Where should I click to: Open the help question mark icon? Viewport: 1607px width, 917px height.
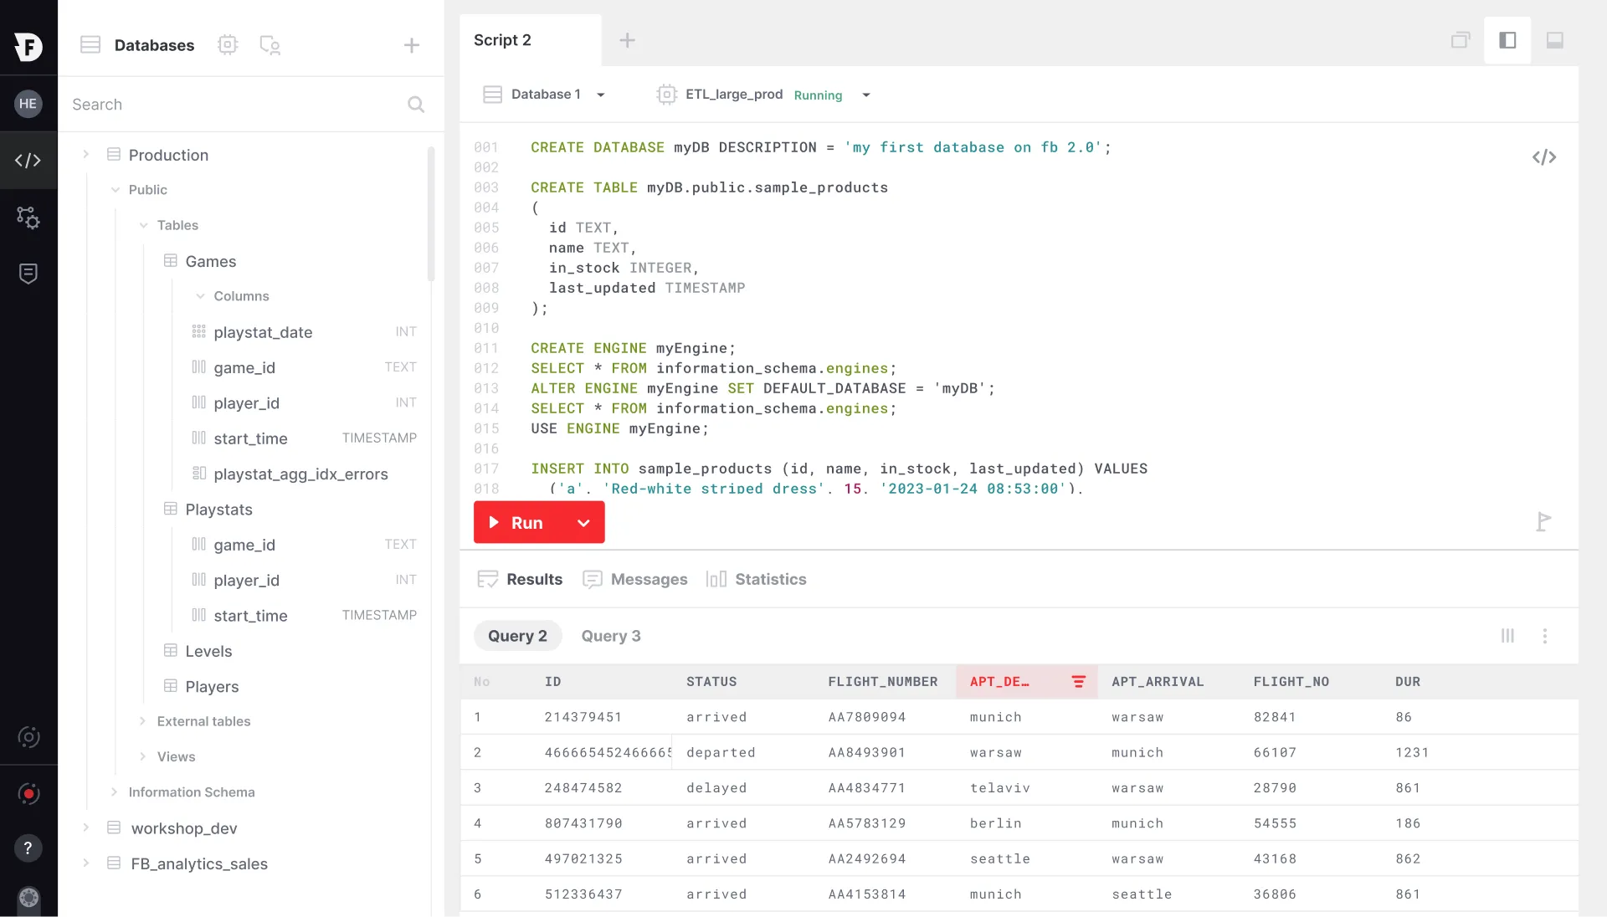(x=28, y=848)
